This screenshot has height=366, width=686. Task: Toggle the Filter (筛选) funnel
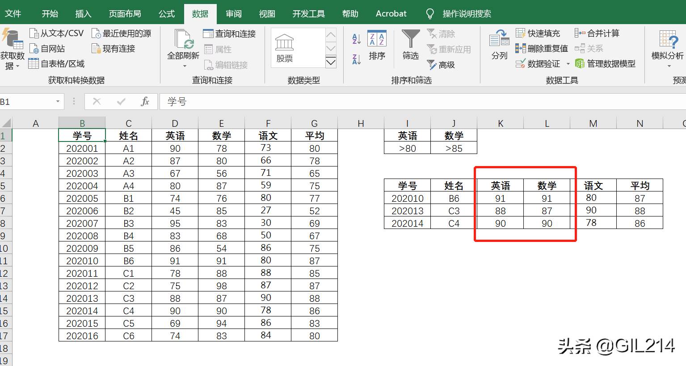point(410,45)
